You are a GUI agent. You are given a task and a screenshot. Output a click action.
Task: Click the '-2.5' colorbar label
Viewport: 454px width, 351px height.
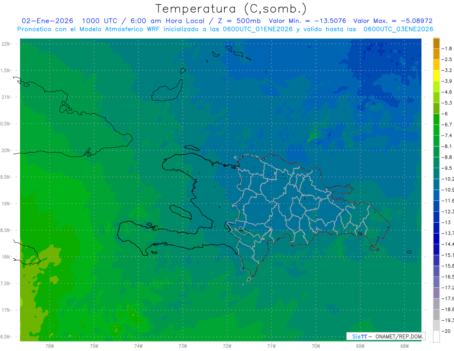[x=448, y=59]
